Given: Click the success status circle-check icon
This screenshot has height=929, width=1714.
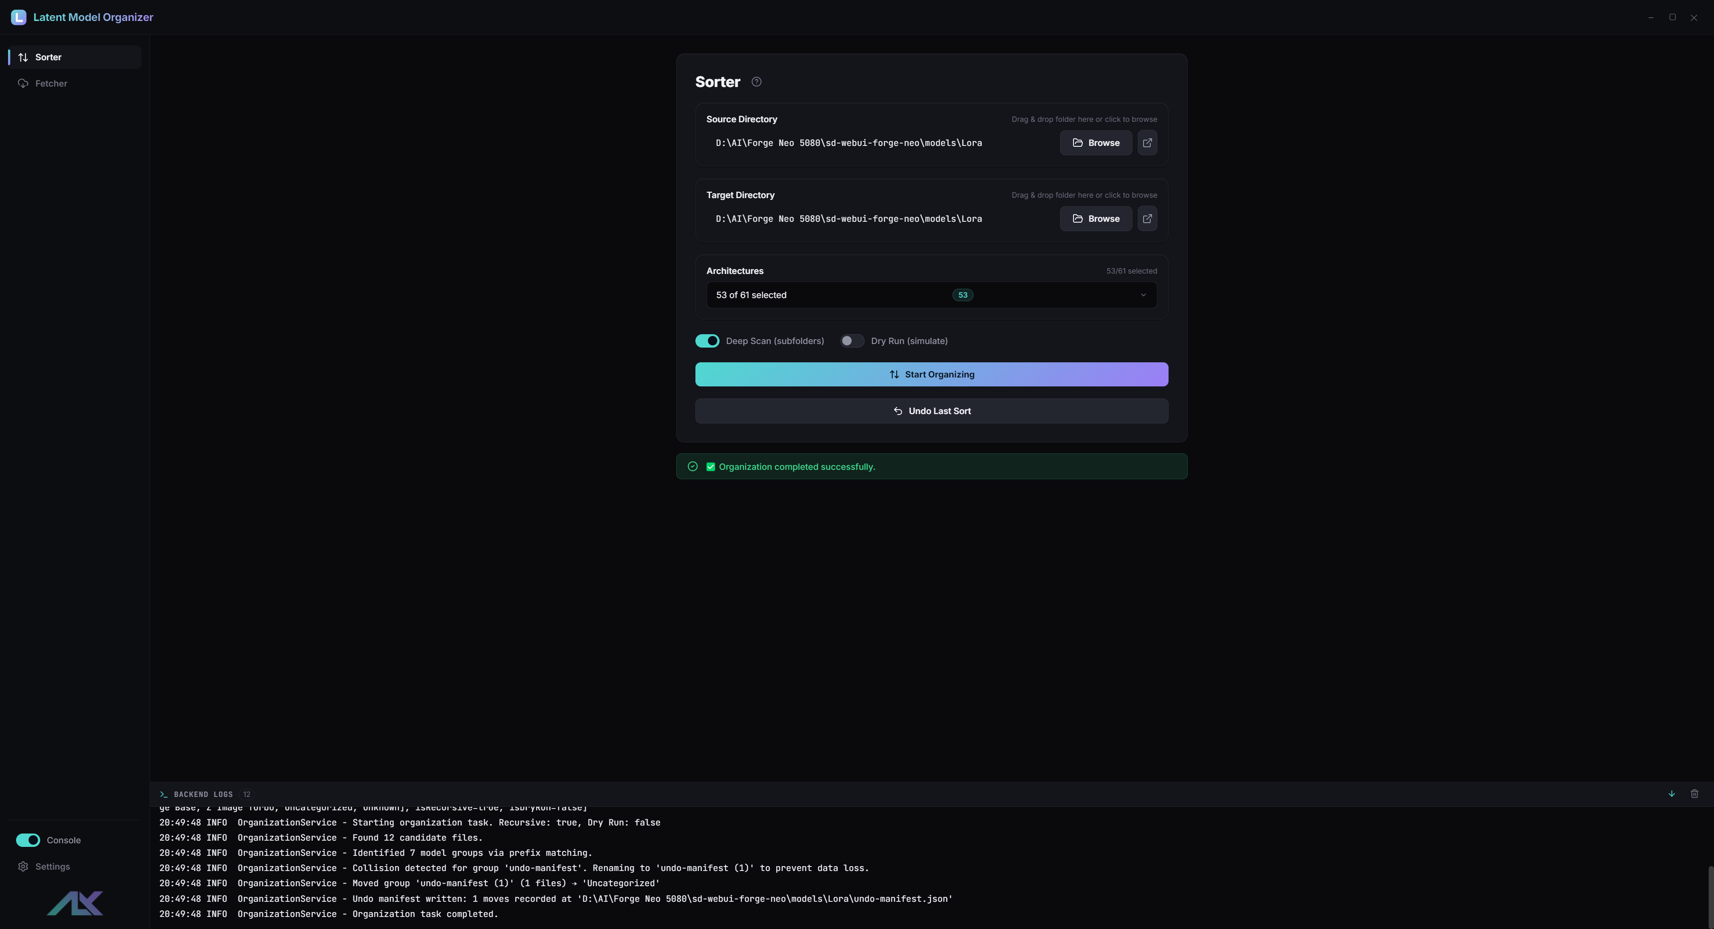Looking at the screenshot, I should [692, 466].
